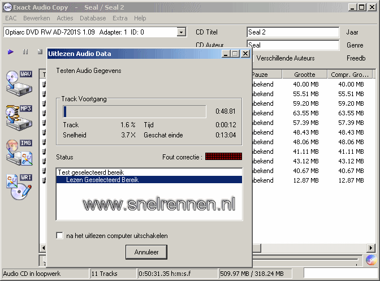Click the Snelheid value 3.7 X
This screenshot has width=380, height=281.
(x=128, y=135)
